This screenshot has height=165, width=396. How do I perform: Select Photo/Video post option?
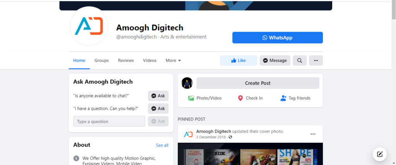pyautogui.click(x=205, y=98)
